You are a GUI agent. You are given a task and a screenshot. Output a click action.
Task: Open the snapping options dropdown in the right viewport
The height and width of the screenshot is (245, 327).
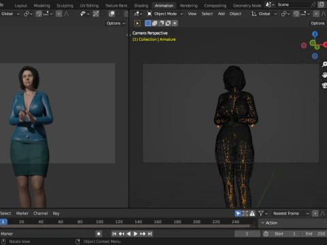[x=305, y=14]
